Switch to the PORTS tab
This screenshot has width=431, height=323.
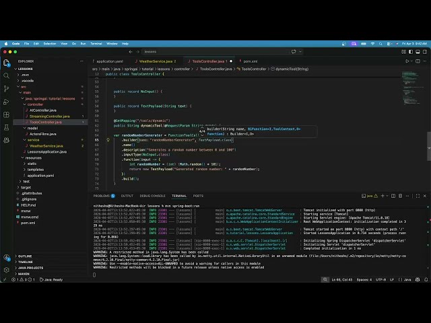click(x=198, y=196)
